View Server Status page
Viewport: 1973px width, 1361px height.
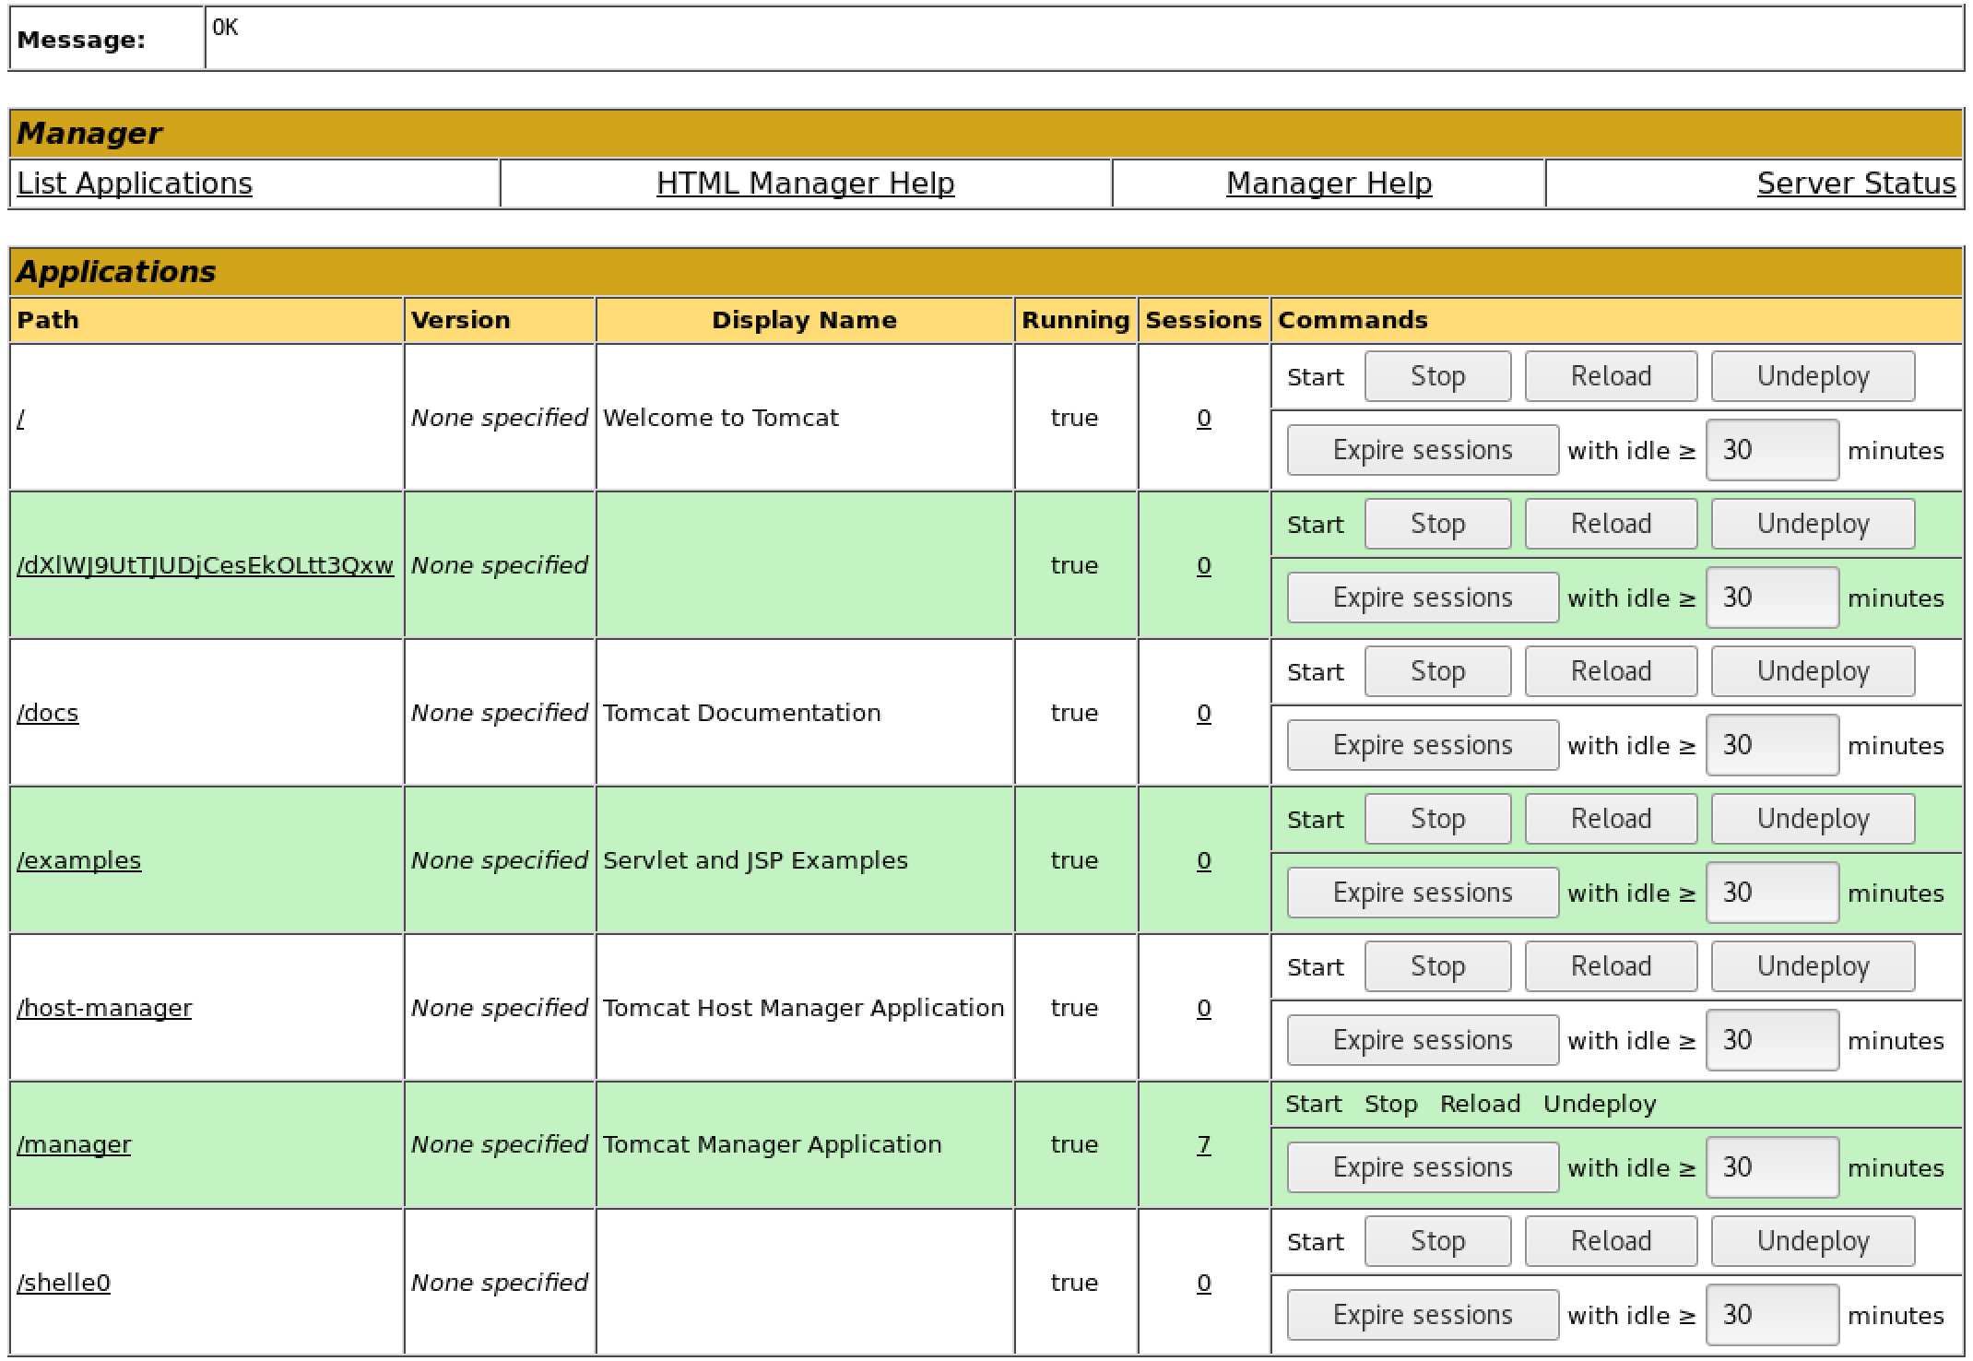point(1856,183)
